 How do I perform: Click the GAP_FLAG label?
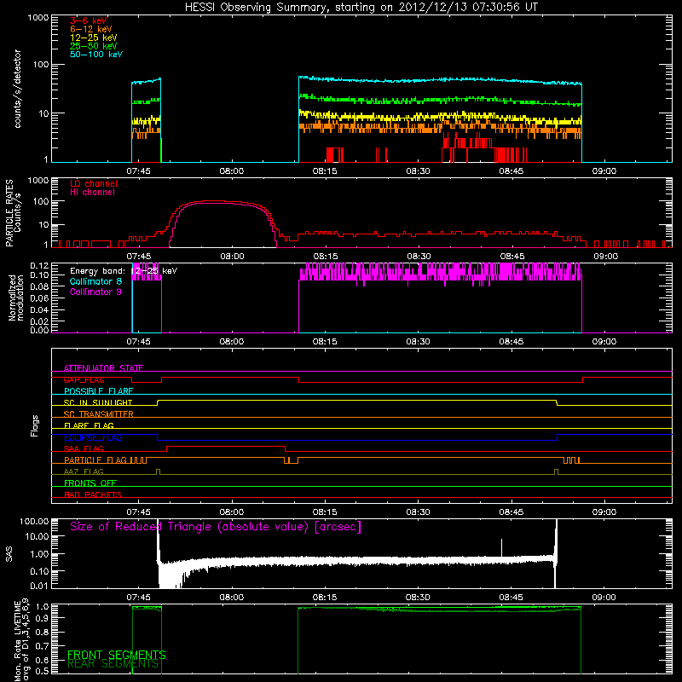[84, 380]
